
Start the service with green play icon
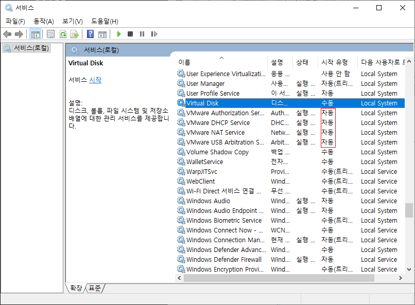pos(119,34)
